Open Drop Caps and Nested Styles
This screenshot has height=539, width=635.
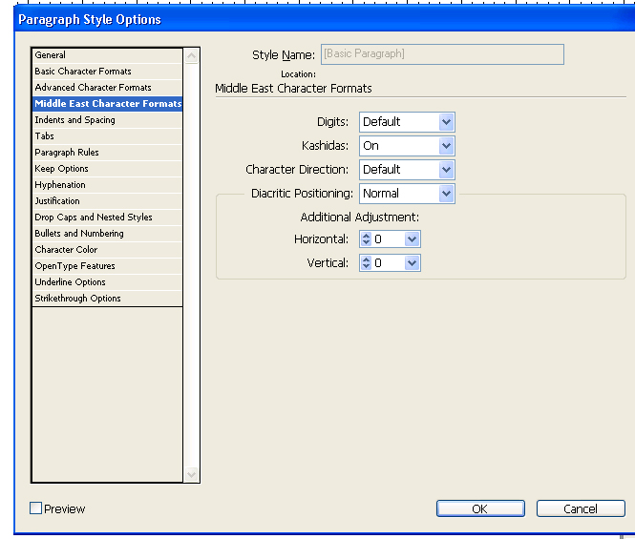(94, 218)
